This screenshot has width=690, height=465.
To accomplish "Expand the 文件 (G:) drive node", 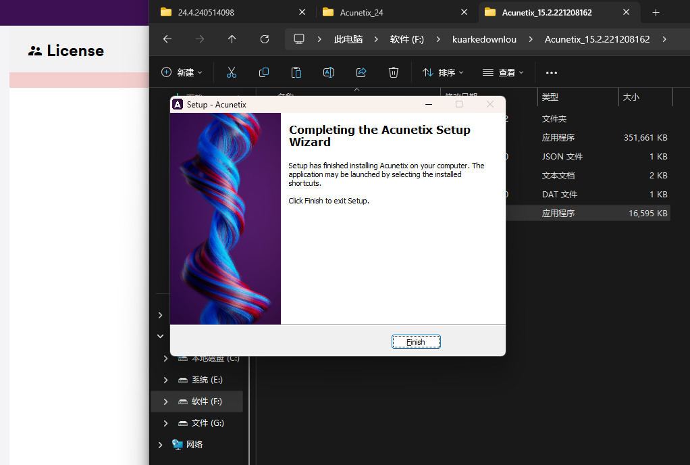I will [165, 423].
